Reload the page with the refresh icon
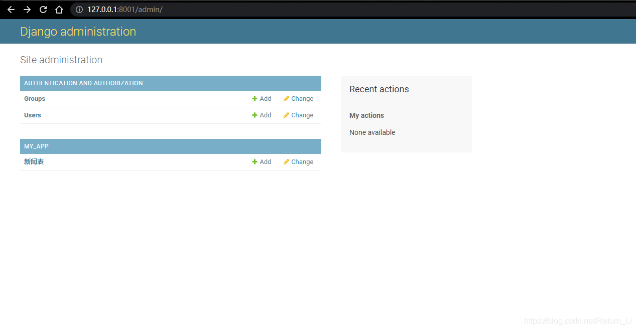This screenshot has width=636, height=330. click(x=43, y=10)
